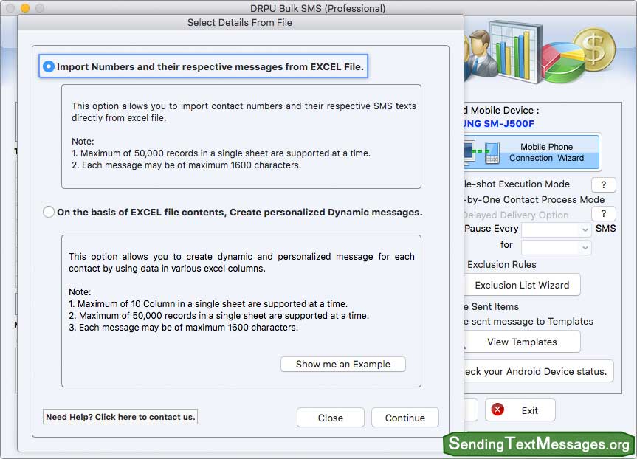Screen dimensions: 637x459
Task: Click by-One Contact Process Mode label
Action: pyautogui.click(x=534, y=199)
